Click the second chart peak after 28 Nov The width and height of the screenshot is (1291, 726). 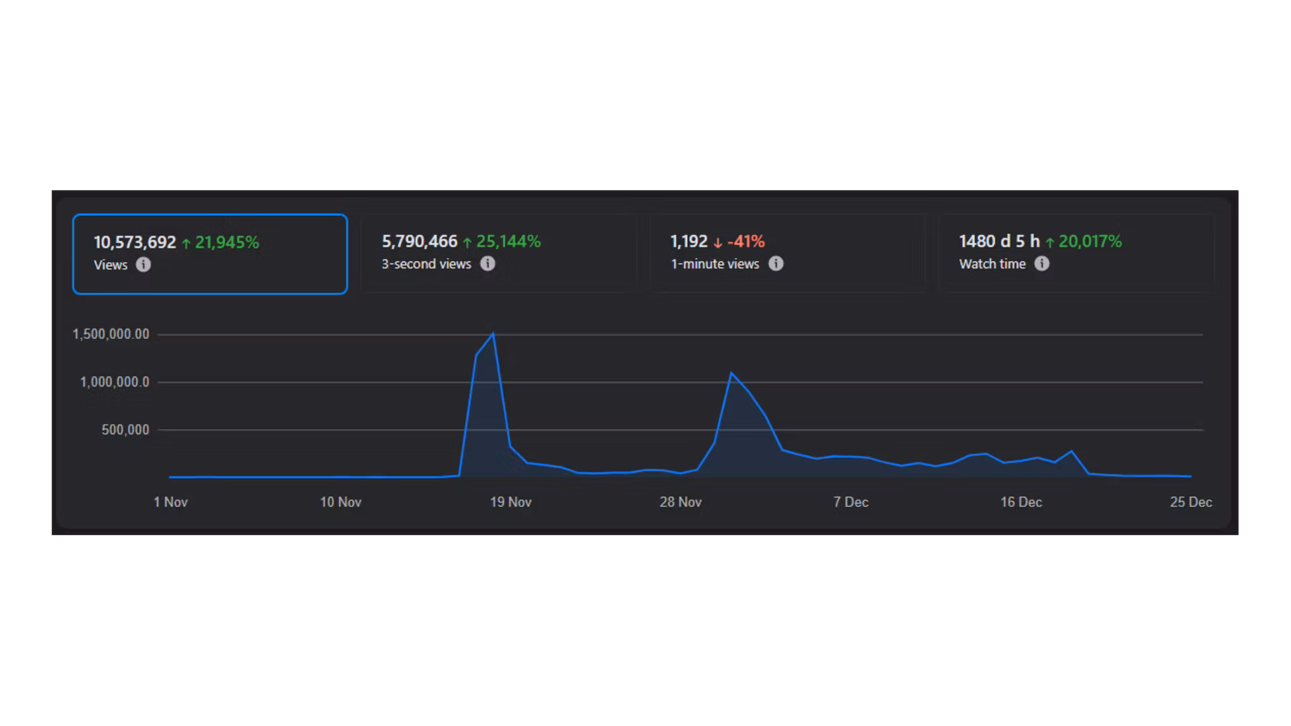click(731, 373)
